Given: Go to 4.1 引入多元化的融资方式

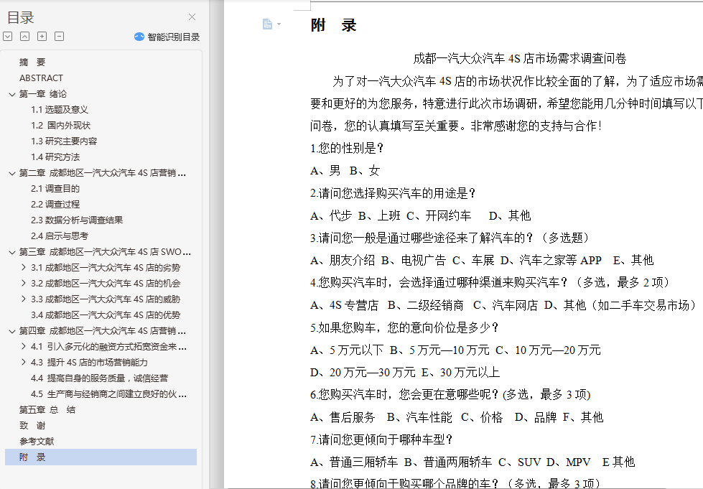Looking at the screenshot, I should (x=108, y=347).
